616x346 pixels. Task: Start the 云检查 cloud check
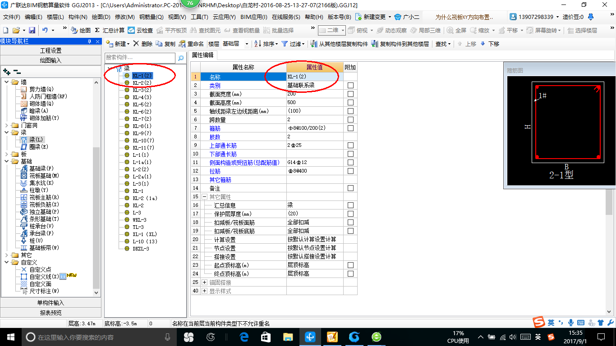coord(140,30)
